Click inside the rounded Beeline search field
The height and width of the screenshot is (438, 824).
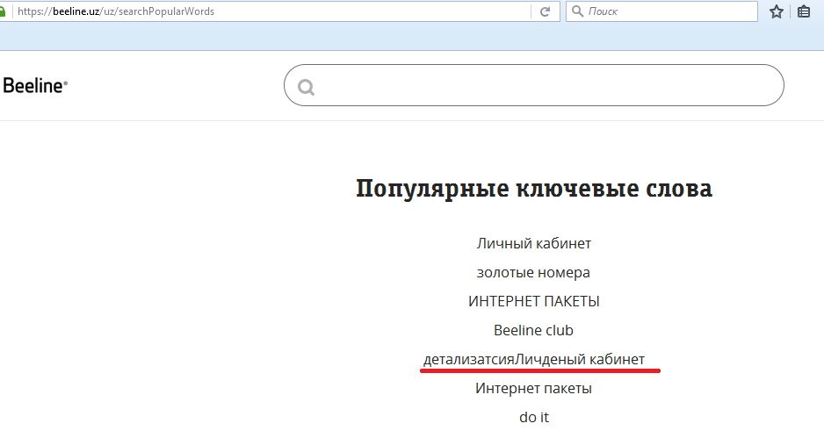point(545,86)
